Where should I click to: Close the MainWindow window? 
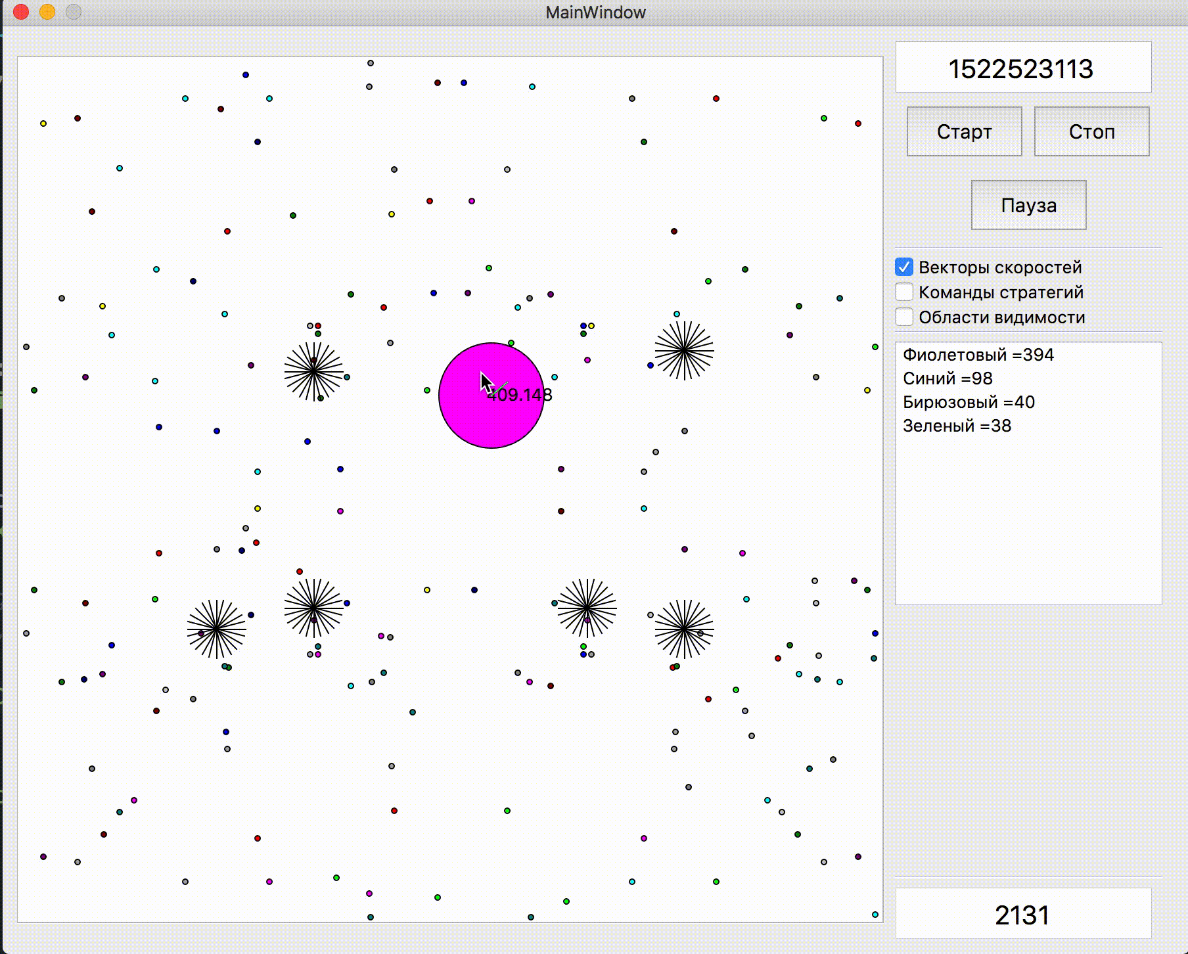(x=21, y=12)
